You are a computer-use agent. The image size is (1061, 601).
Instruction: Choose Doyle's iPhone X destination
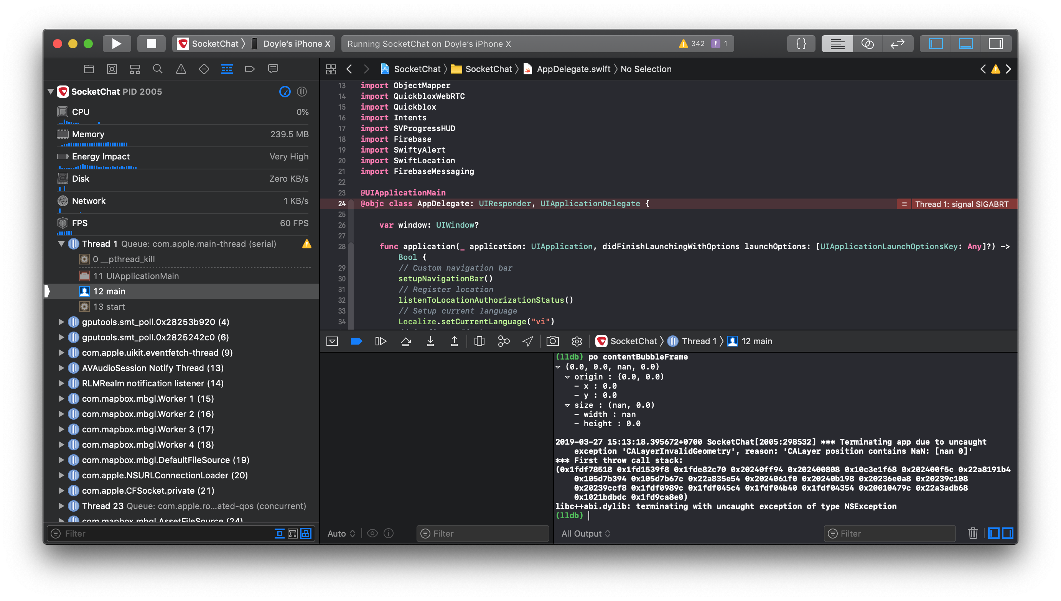(292, 44)
